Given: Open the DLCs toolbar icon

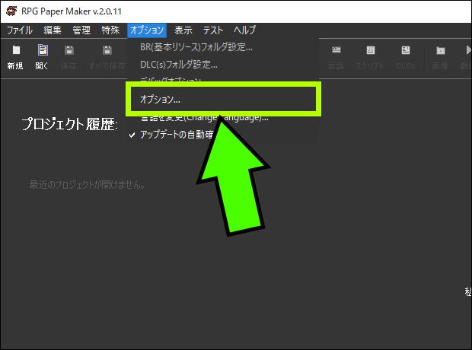Looking at the screenshot, I should [406, 56].
